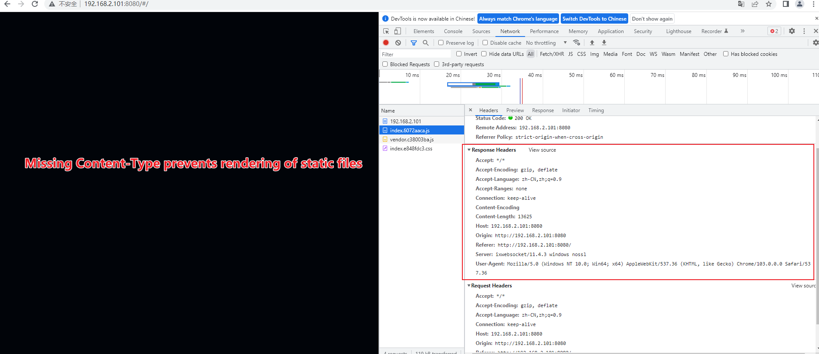
Task: Filter requests by CSS type
Action: click(x=581, y=54)
